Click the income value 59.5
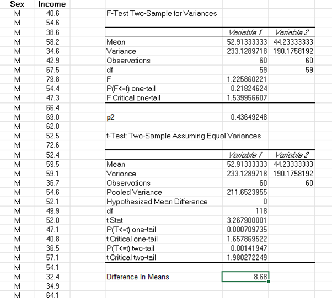Image resolution: width=332 pixels, height=298 pixels. (52, 164)
